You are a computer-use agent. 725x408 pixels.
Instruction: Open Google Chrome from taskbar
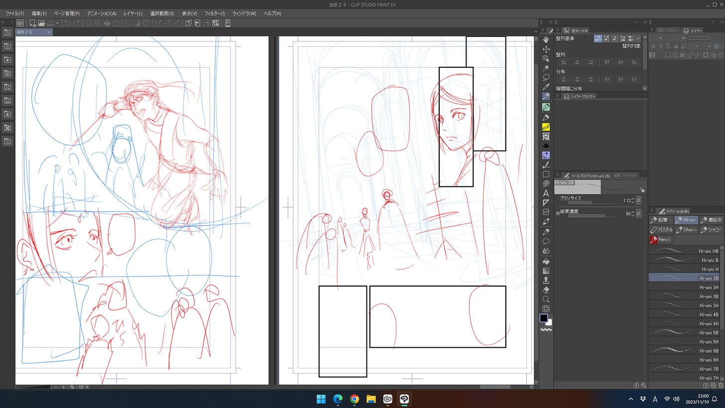[x=354, y=399]
